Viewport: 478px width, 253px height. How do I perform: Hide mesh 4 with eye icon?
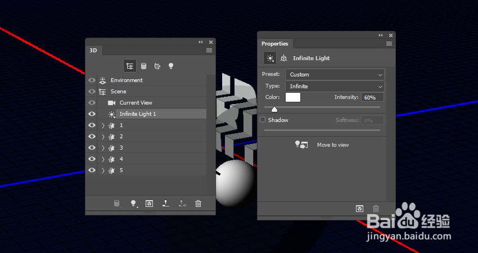point(92,159)
